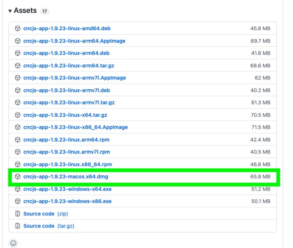The width and height of the screenshot is (293, 248).
Task: Download cncjs-app-1.9.23-linux-x64.tar.gz
Action: click(x=65, y=115)
